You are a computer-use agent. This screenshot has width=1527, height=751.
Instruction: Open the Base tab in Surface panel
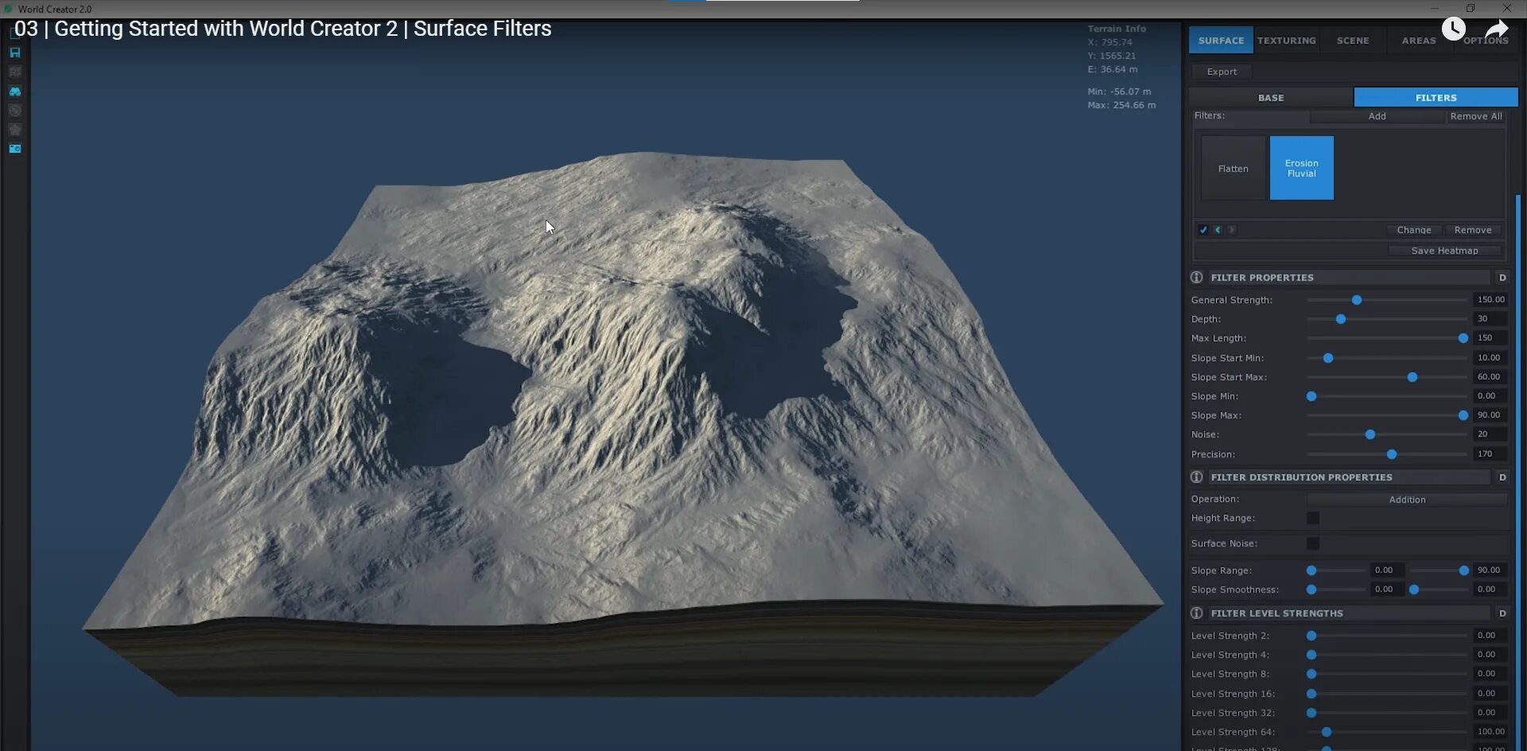pyautogui.click(x=1270, y=97)
